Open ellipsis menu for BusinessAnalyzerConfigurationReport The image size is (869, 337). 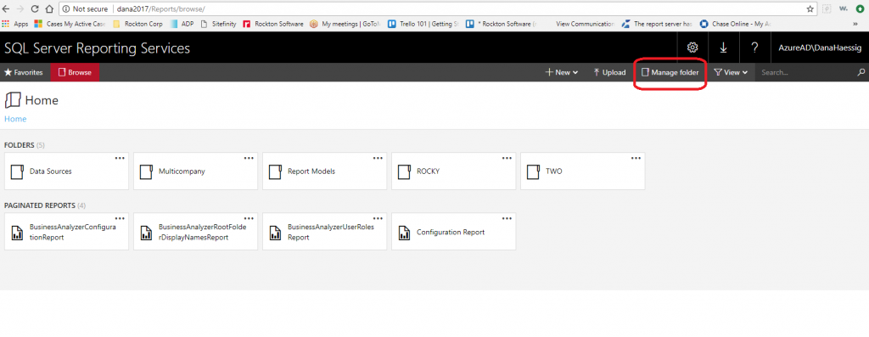coord(120,218)
